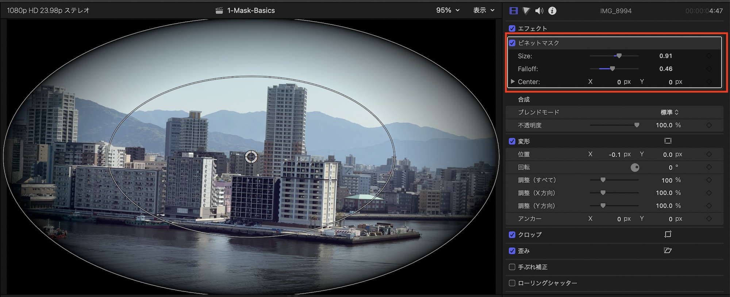The height and width of the screenshot is (297, 730).
Task: Click the 00:00:04:47 duration timecode
Action: (704, 11)
